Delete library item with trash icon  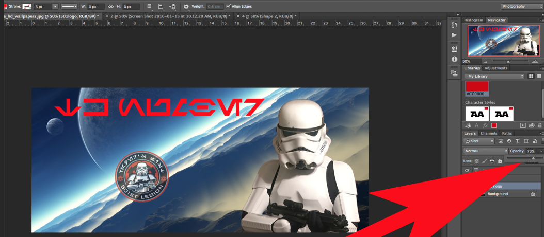540,126
